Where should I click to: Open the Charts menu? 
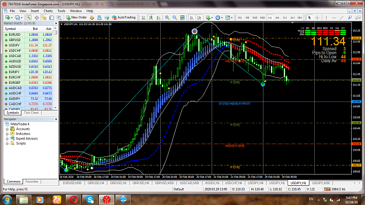48,11
